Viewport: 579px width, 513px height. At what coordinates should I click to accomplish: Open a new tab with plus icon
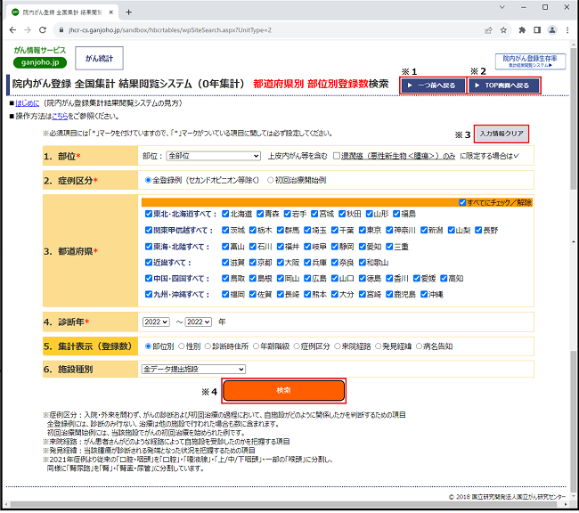click(128, 12)
